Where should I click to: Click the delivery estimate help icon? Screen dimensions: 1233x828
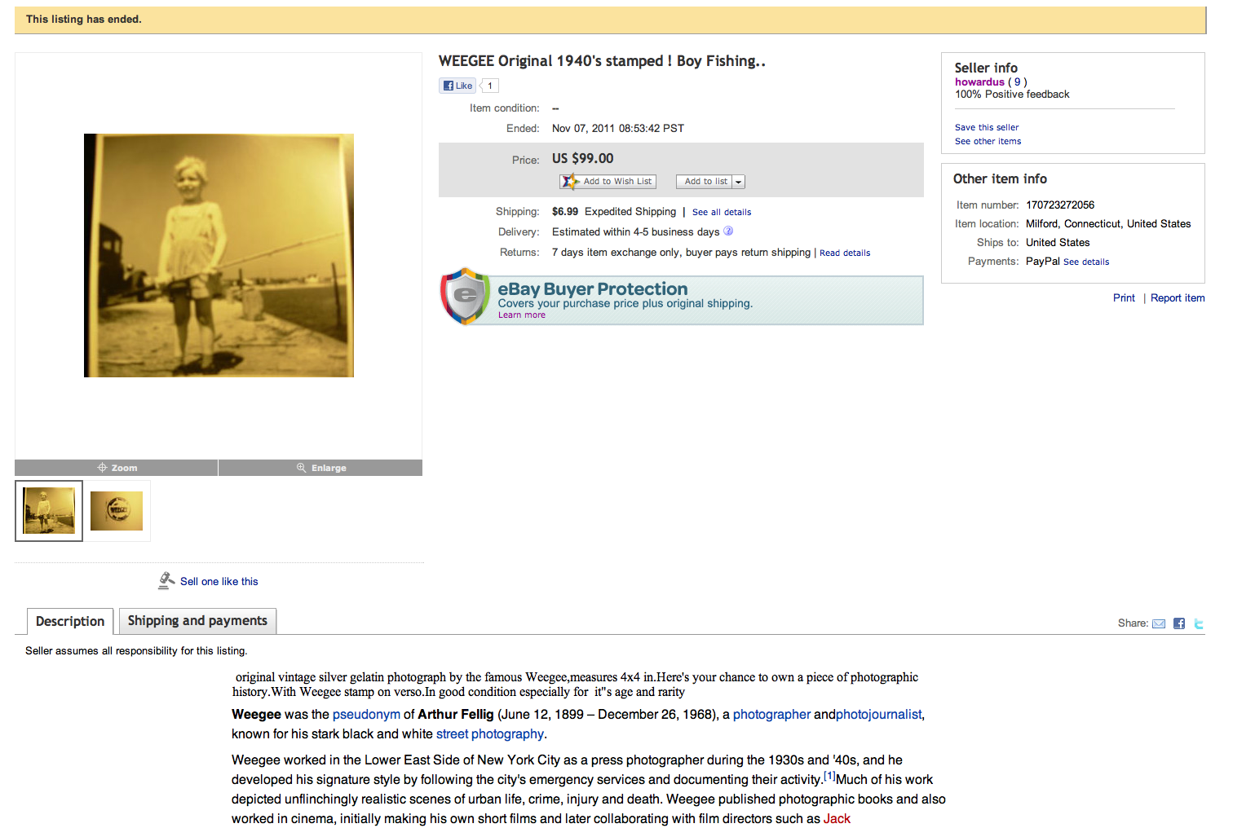coord(728,231)
